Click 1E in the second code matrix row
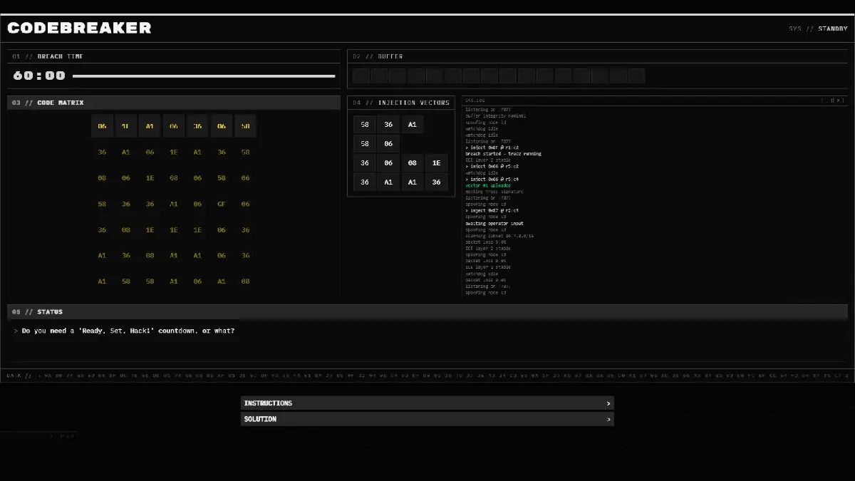Viewport: 855px width, 481px height. (x=174, y=152)
